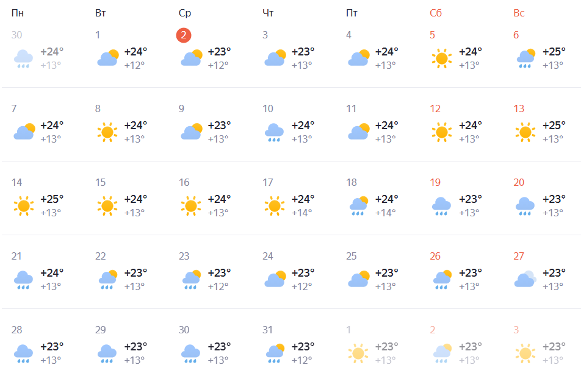Open the sunny forecast icon for day 8
Screen dimensions: 581x376
point(107,132)
